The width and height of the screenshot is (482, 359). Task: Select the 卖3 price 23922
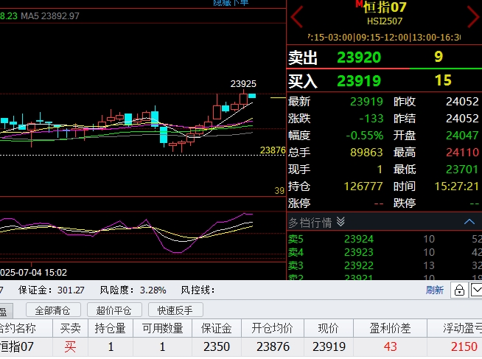(359, 265)
